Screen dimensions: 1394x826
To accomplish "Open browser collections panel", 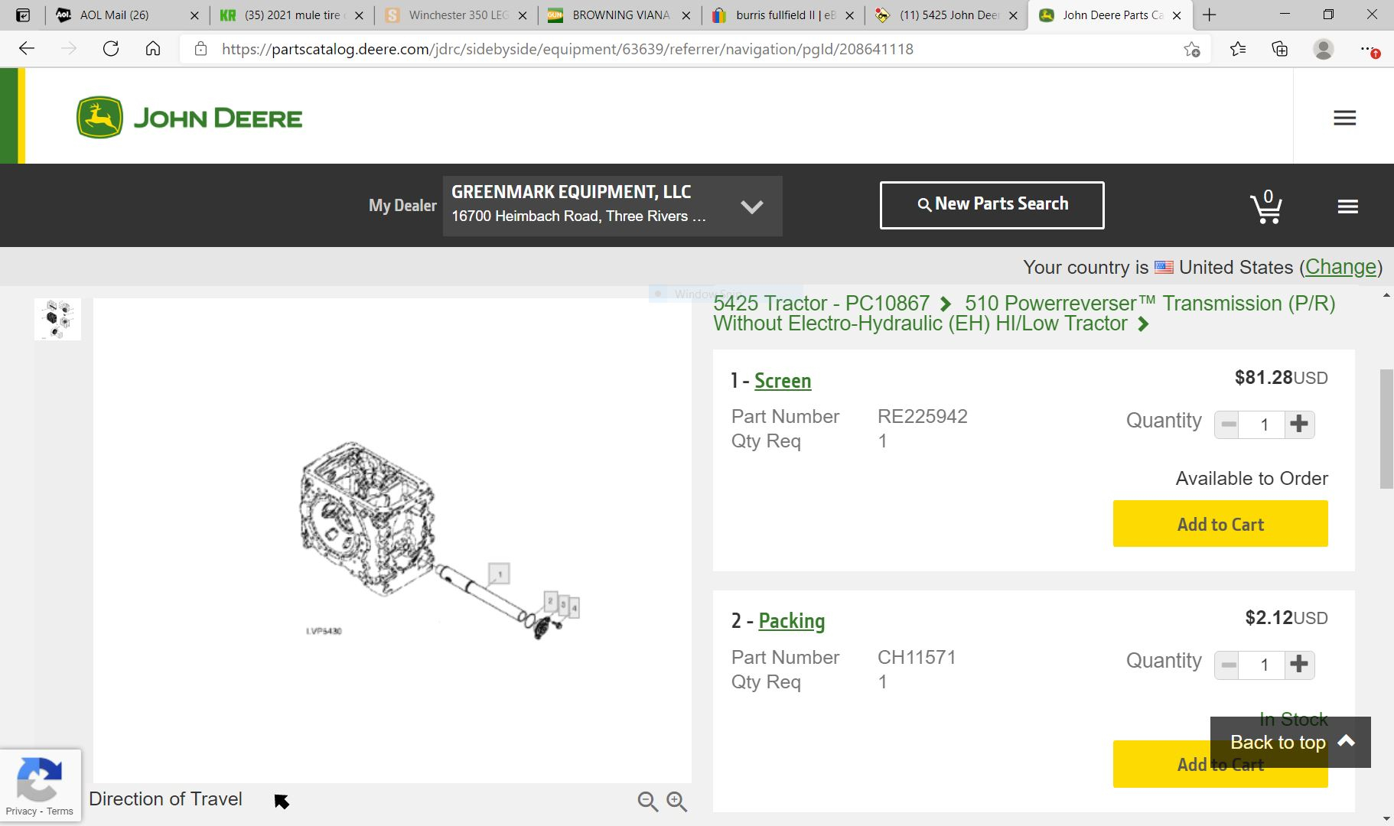I will pos(1280,49).
